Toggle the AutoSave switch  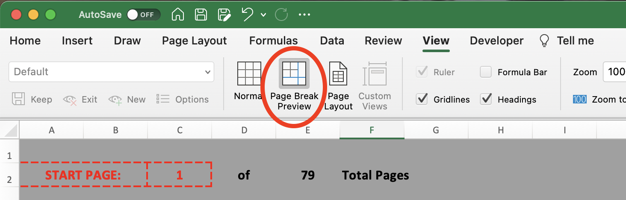pos(143,15)
